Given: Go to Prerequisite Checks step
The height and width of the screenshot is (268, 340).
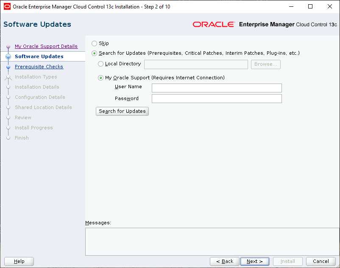Looking at the screenshot, I should click(39, 67).
